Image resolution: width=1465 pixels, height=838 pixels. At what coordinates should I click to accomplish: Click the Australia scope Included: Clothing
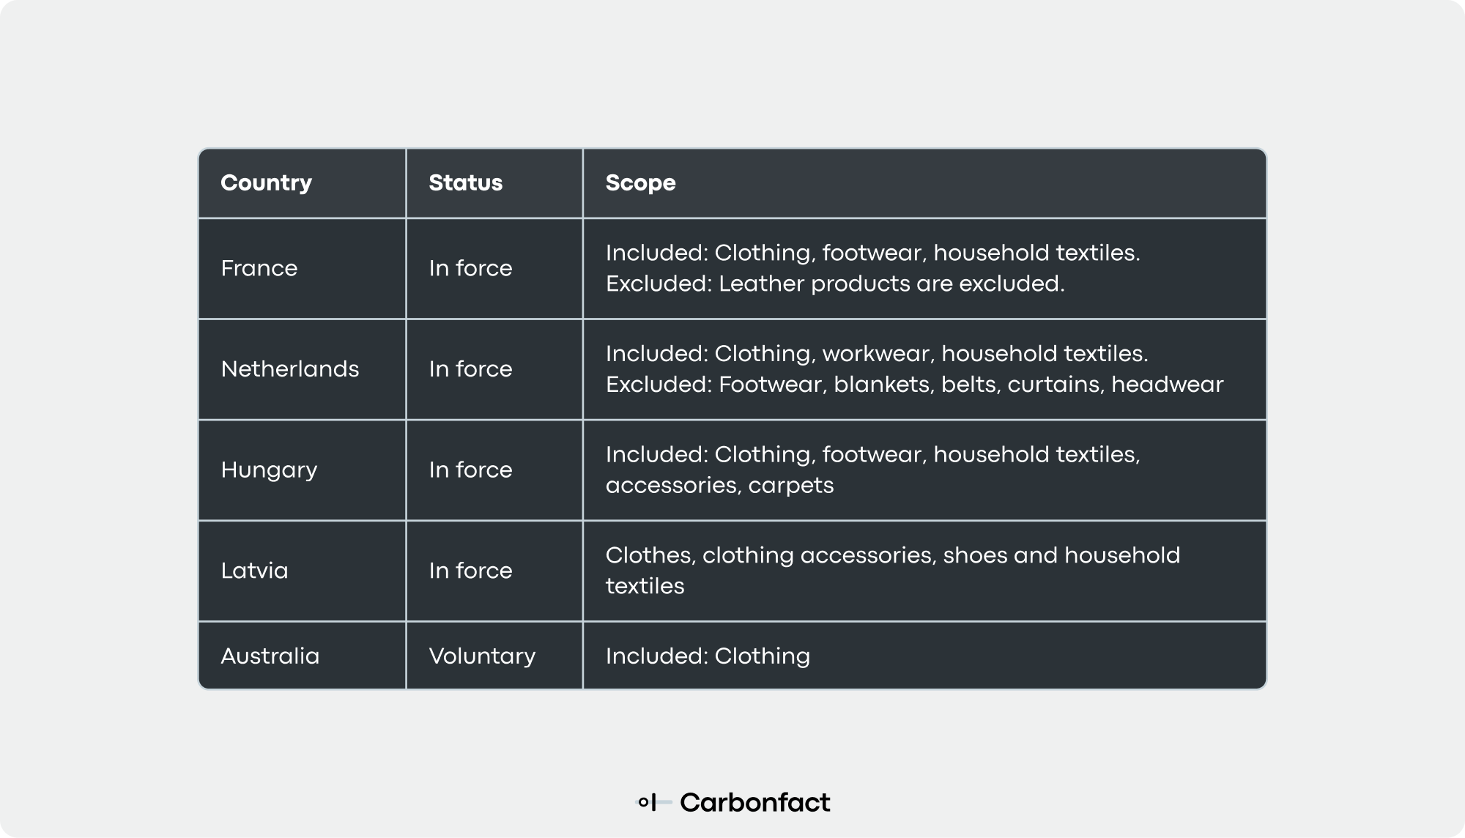[708, 656]
